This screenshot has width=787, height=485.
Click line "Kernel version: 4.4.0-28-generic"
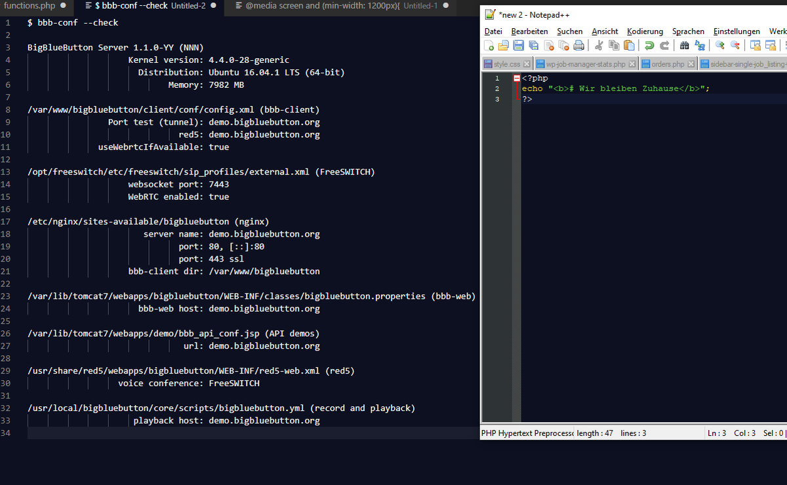pos(209,60)
